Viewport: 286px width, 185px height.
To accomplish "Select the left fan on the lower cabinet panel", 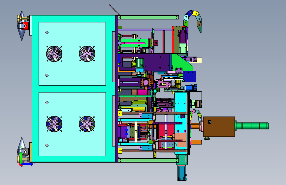I will [x=54, y=124].
